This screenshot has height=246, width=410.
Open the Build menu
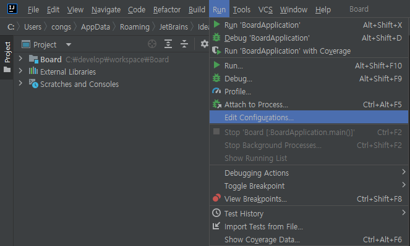197,10
